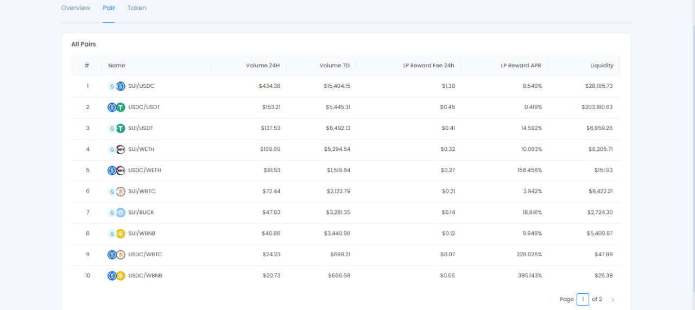Click the $153.21 volume 24H value
695x310 pixels.
click(271, 107)
